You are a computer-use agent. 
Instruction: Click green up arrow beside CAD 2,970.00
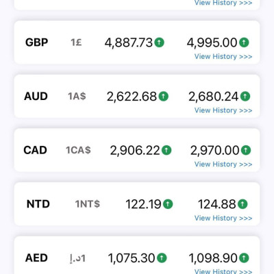(246, 150)
